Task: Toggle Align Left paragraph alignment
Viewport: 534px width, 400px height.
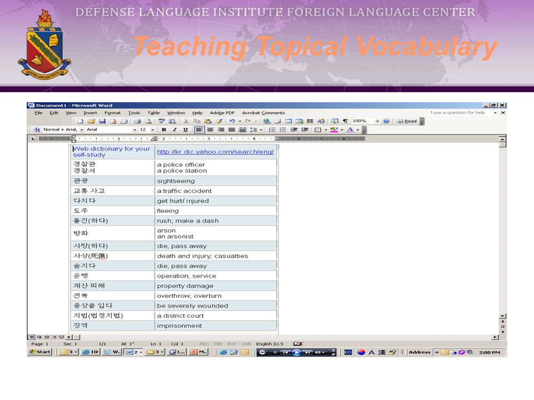Action: click(x=199, y=129)
